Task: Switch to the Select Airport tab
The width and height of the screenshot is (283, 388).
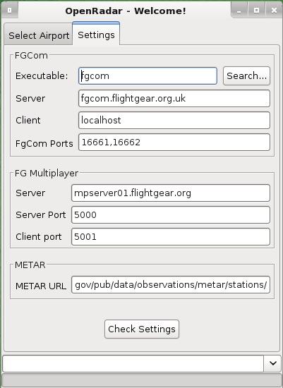Action: tap(38, 34)
